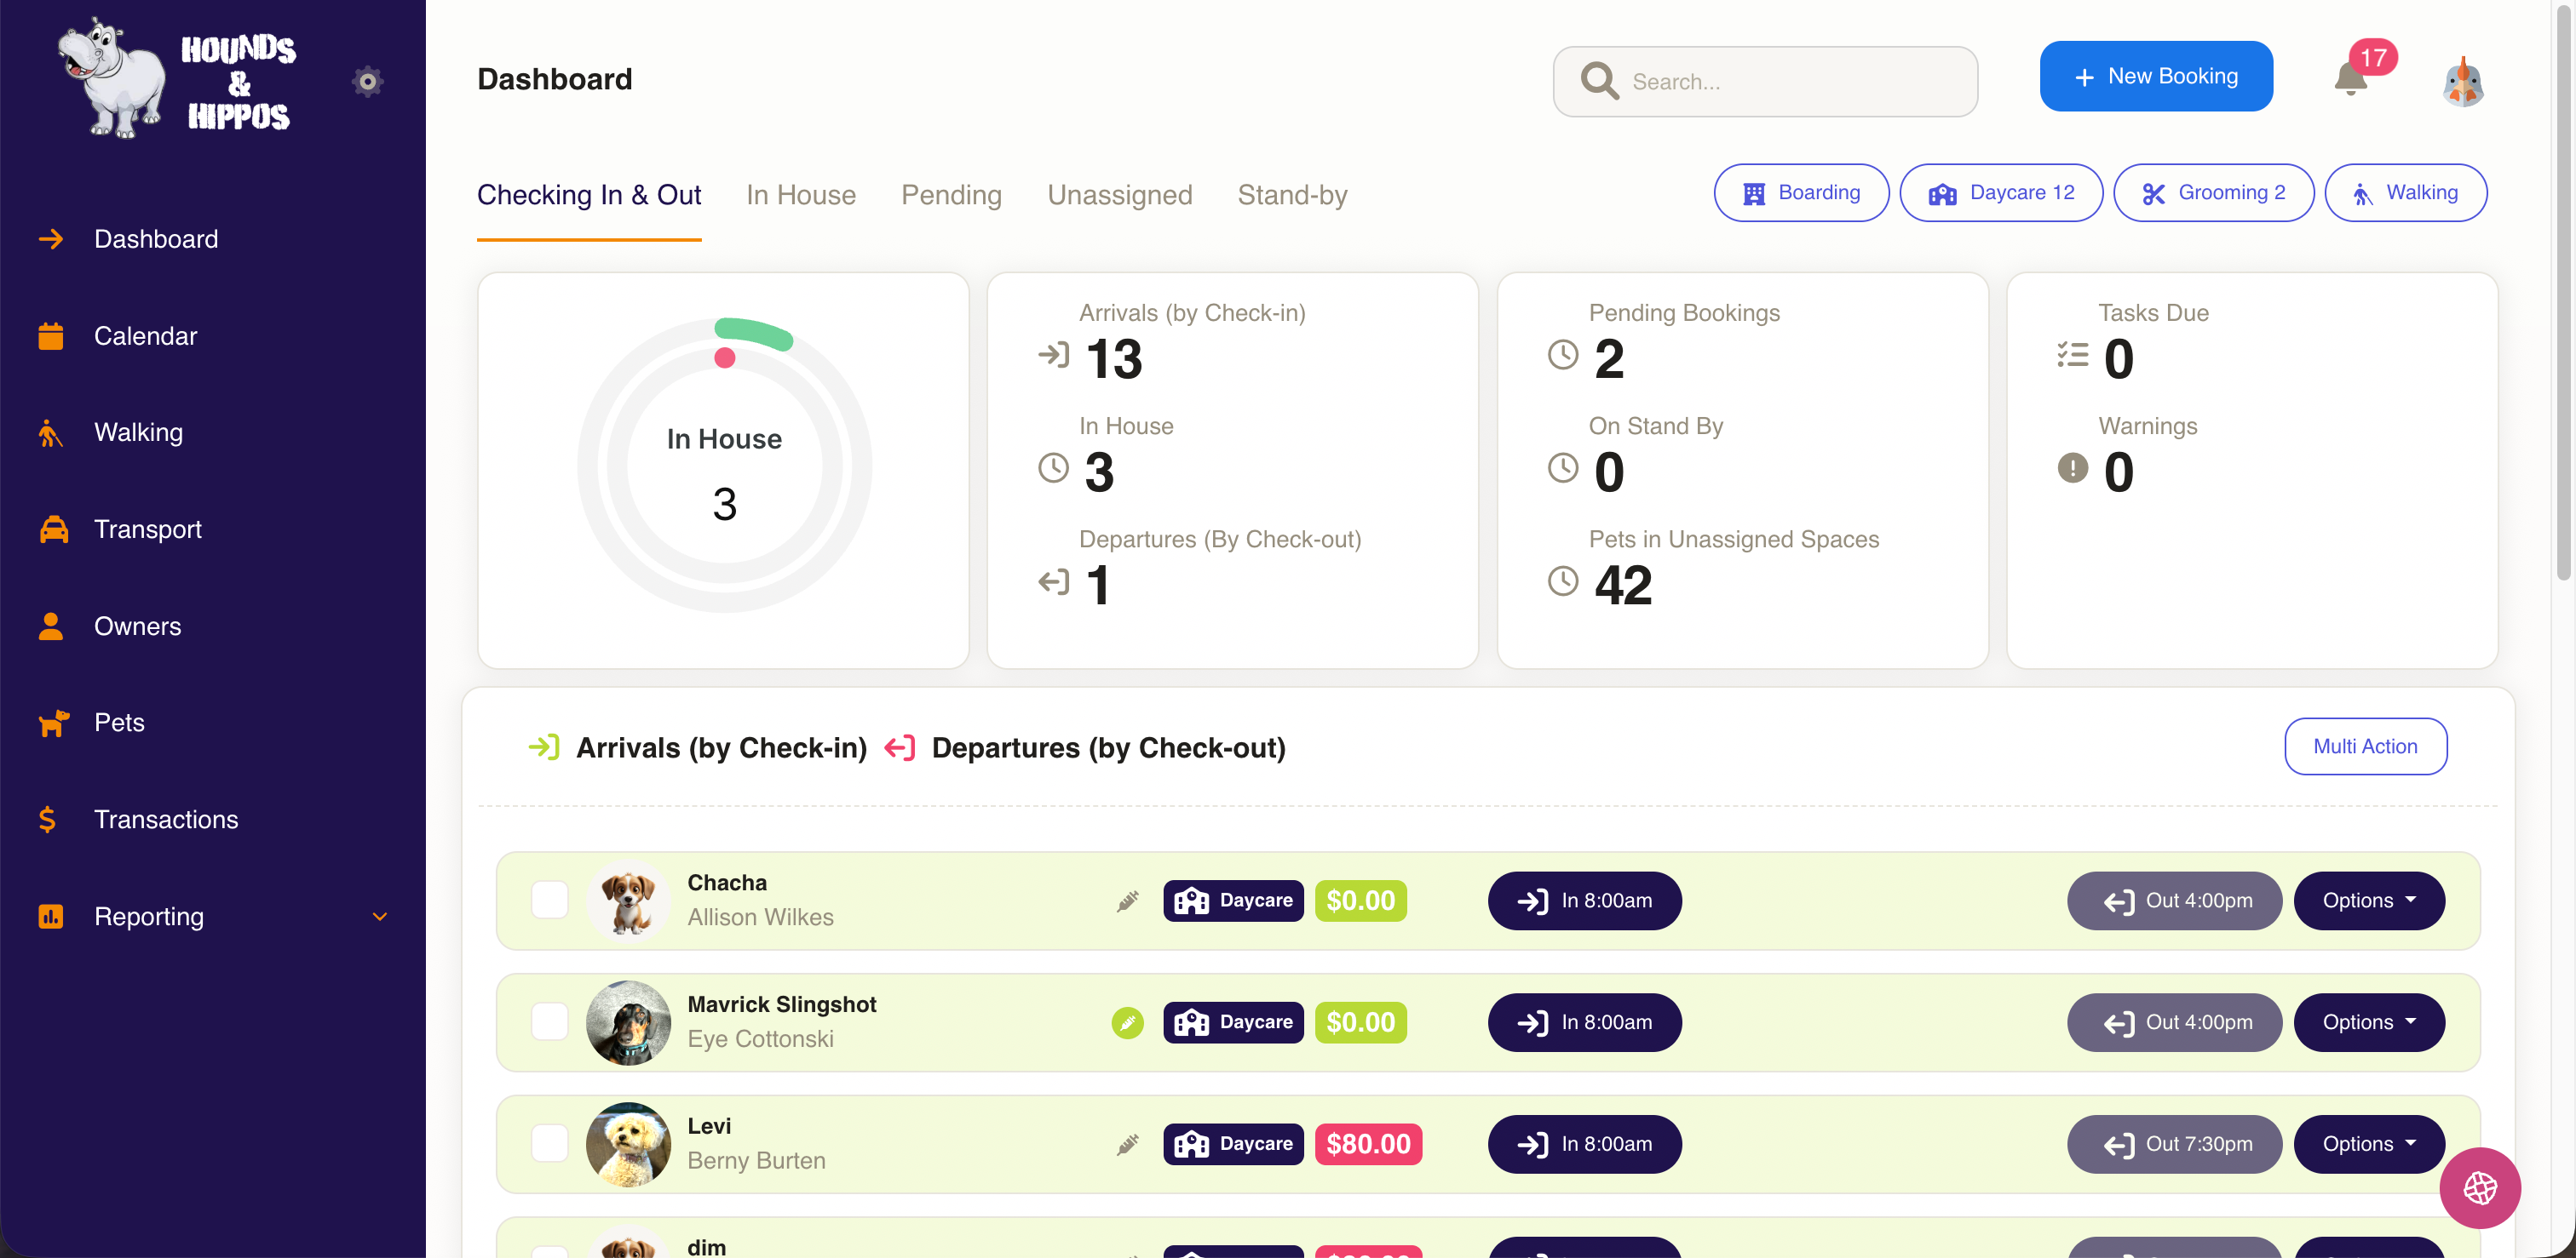Open the Options dropdown for Levi
This screenshot has height=1258, width=2576.
pyautogui.click(x=2368, y=1144)
